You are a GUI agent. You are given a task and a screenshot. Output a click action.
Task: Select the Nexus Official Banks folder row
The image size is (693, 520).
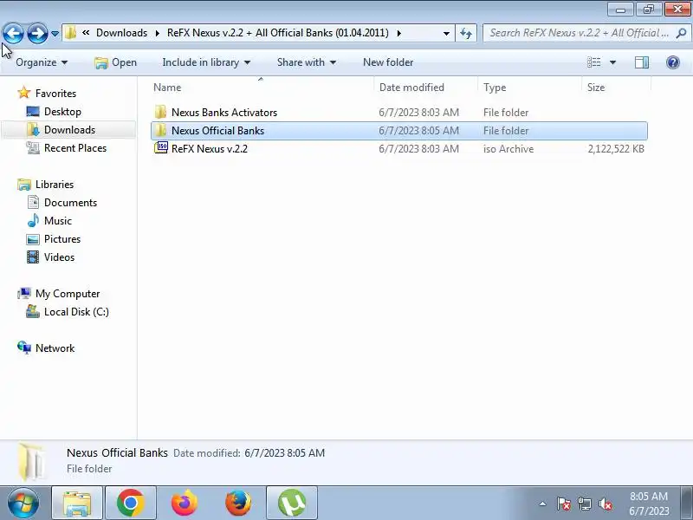[x=399, y=131]
